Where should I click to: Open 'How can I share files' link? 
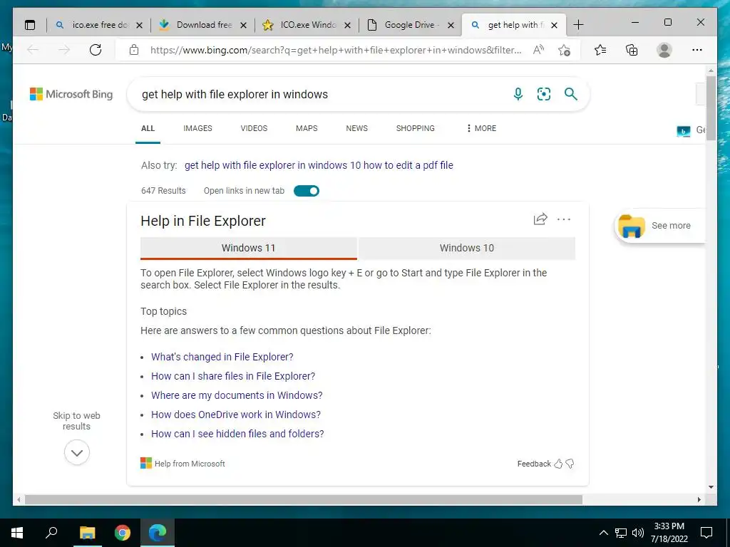(233, 376)
